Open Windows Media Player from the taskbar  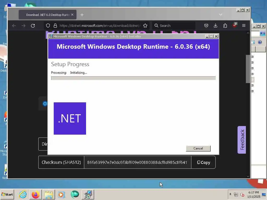pyautogui.click(x=62, y=194)
